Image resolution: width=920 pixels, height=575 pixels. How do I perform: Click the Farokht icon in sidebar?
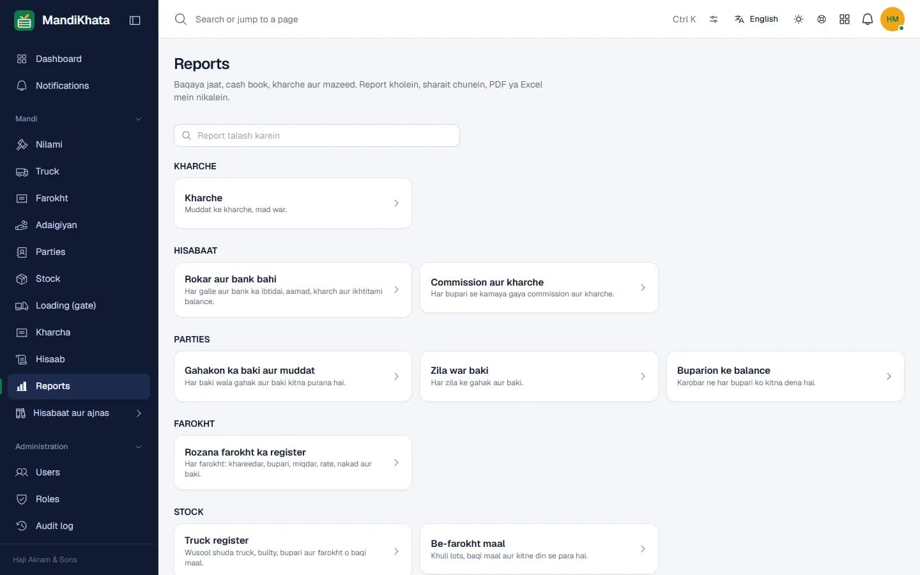tap(22, 198)
